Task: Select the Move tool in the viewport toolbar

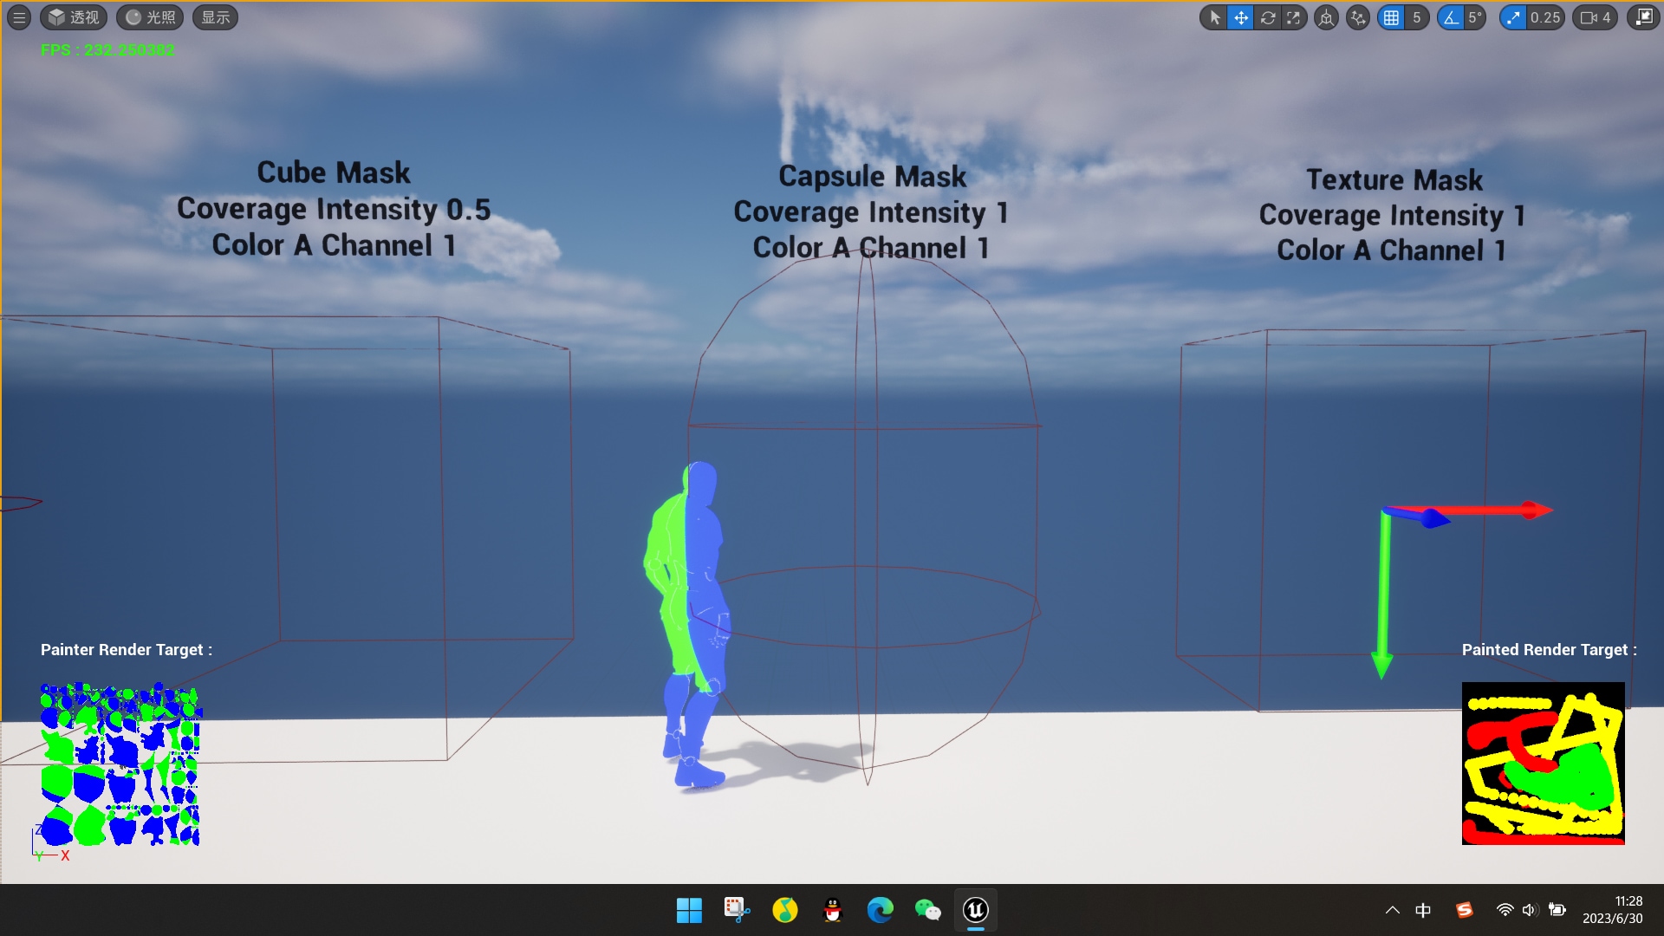Action: coord(1241,17)
